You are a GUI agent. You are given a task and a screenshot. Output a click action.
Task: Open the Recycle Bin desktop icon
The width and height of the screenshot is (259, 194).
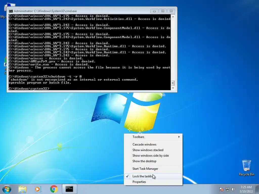point(246,168)
